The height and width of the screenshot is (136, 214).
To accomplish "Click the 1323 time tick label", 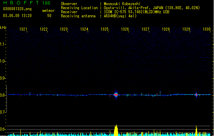I will [x=64, y=29].
